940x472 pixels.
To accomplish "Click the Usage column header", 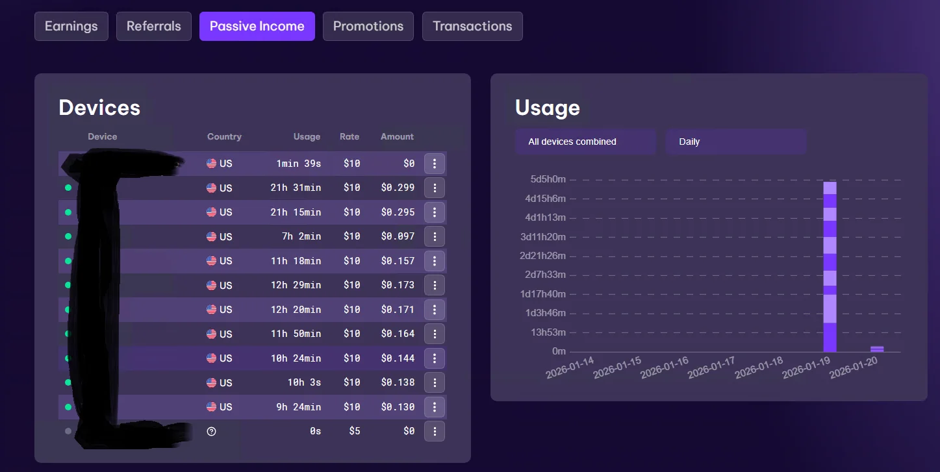I will coord(307,136).
